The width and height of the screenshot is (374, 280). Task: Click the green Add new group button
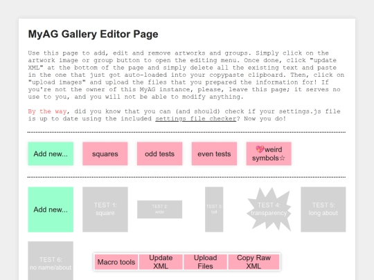point(51,153)
